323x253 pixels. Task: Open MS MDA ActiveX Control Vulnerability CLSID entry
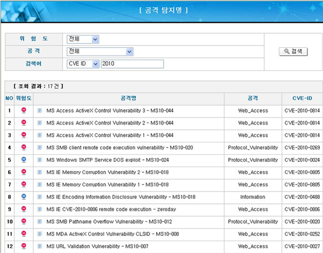click(x=113, y=234)
